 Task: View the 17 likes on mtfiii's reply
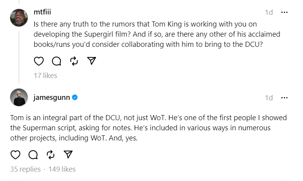[x=45, y=75]
